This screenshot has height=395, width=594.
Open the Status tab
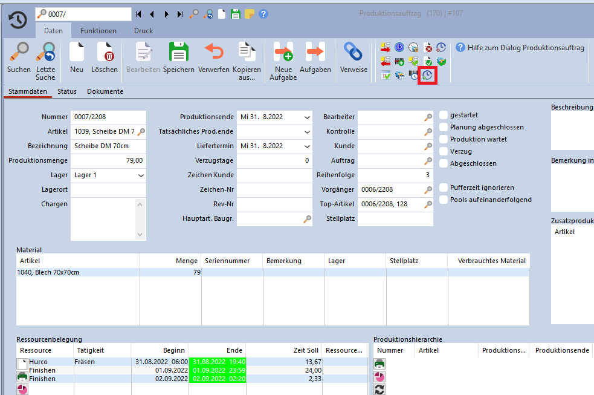(67, 91)
